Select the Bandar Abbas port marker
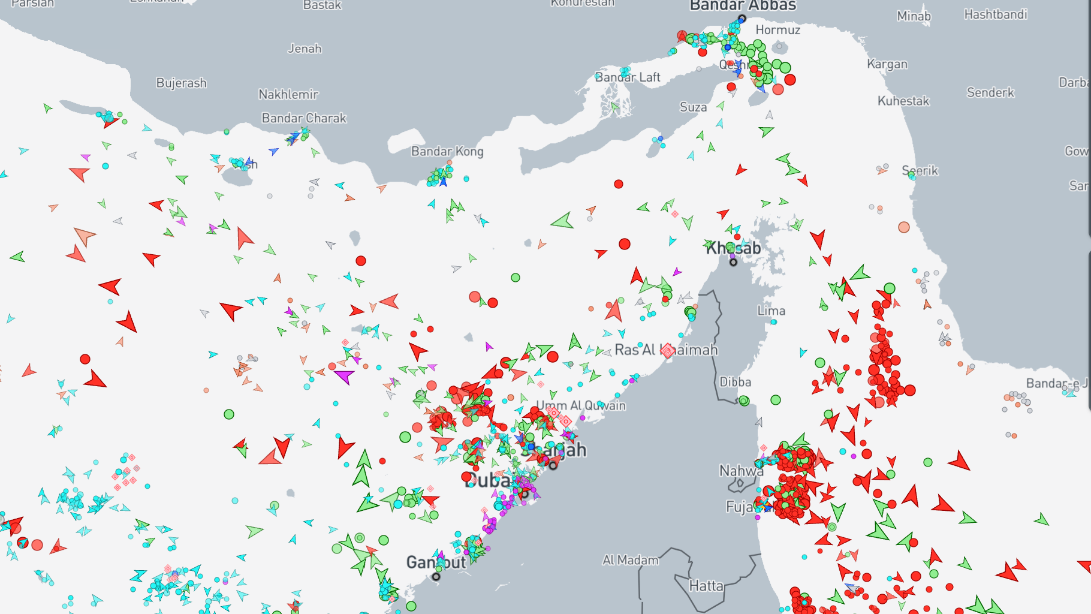 pos(742,19)
